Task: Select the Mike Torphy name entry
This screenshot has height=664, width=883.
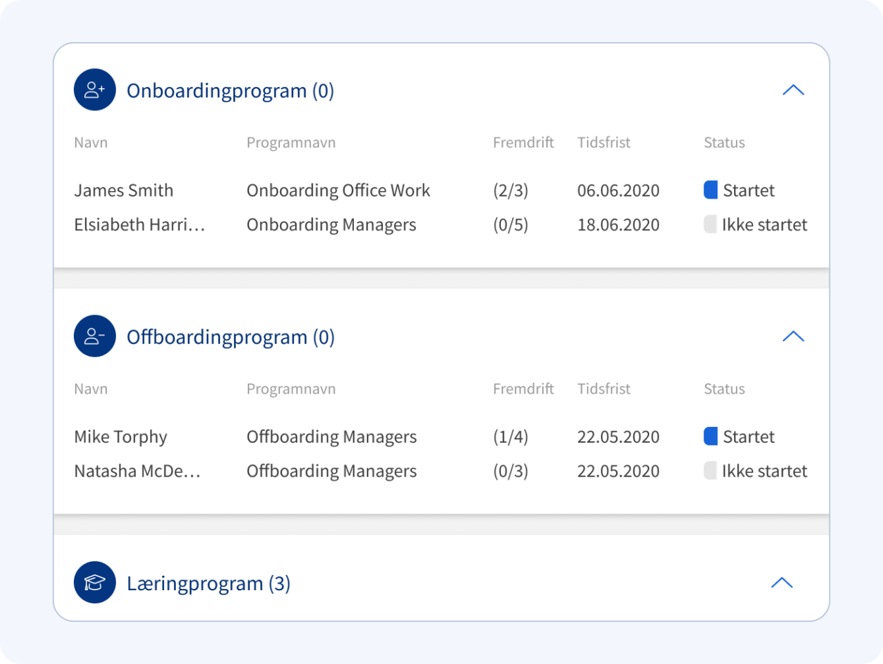Action: click(x=121, y=437)
